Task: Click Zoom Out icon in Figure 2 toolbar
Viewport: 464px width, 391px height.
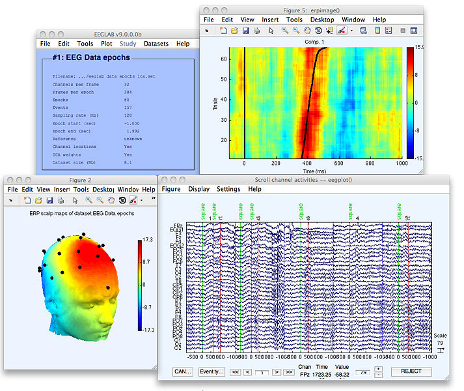Action: pyautogui.click(x=100, y=200)
